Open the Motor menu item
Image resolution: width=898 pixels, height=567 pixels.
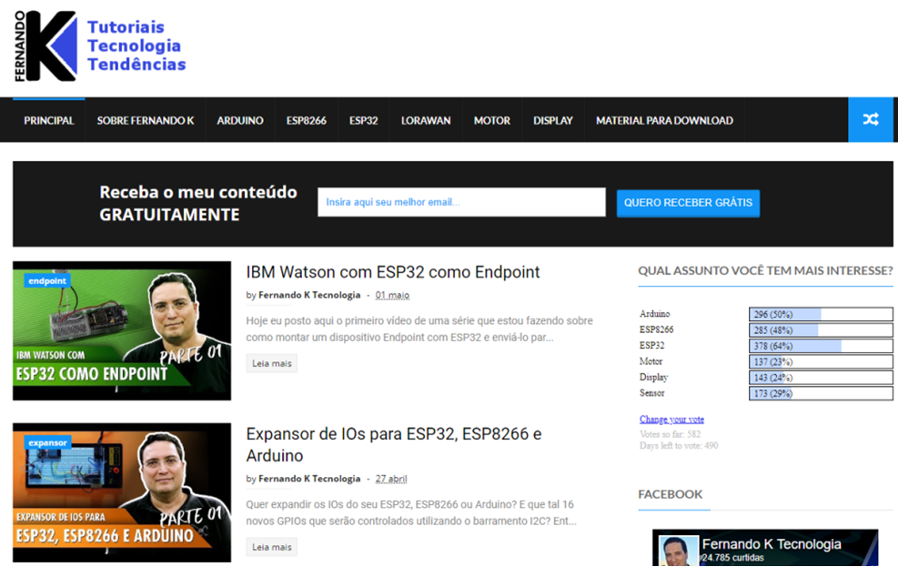pos(492,120)
